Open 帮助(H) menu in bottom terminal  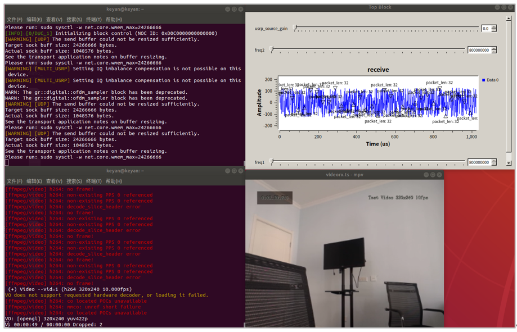tap(114, 181)
